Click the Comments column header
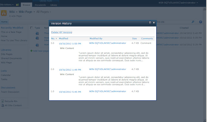Viewport: 207px width, 122px height. point(147,39)
